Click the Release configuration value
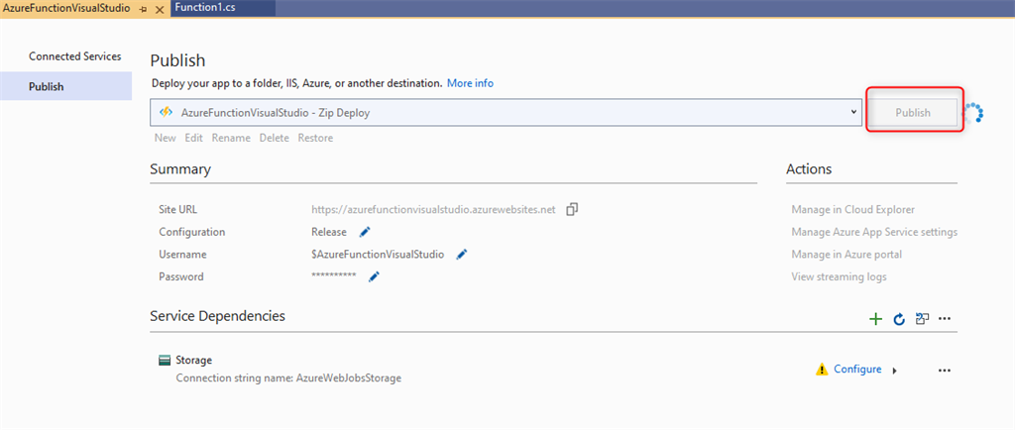 (329, 232)
